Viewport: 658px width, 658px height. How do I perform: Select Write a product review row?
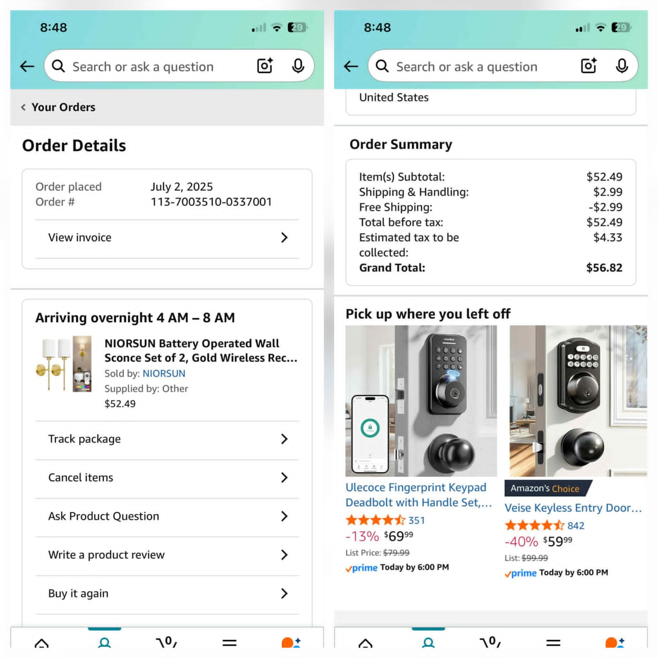pos(167,555)
